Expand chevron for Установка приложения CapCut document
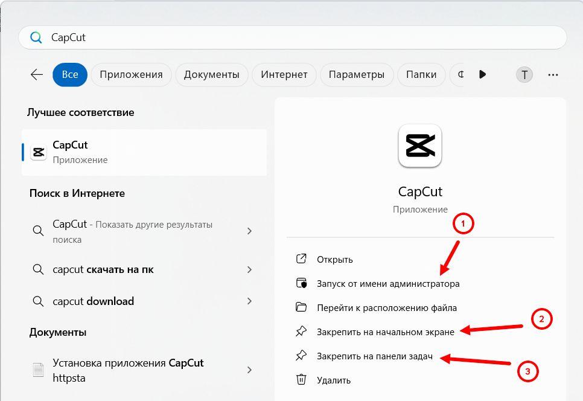The height and width of the screenshot is (401, 583). tap(249, 370)
